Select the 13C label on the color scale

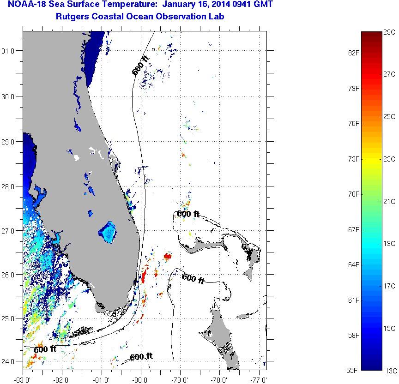point(389,371)
